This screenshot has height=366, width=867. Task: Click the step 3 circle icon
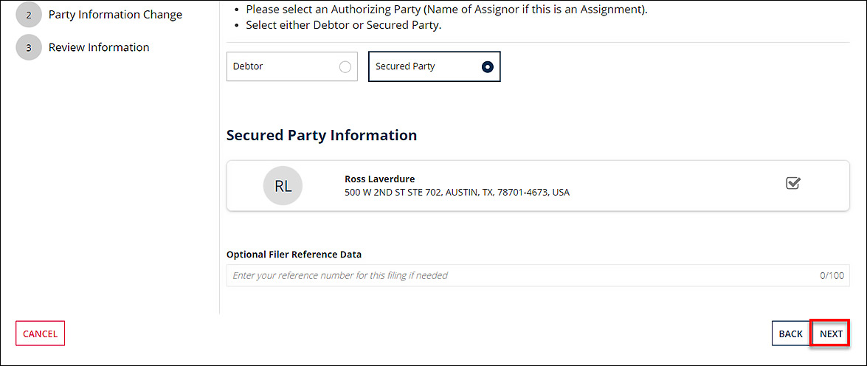click(x=29, y=47)
